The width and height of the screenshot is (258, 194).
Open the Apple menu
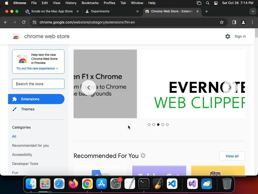click(x=7, y=3)
